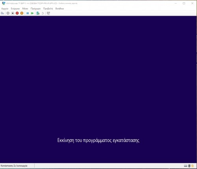
Task: Reset the VM with the green play icon
Action: tap(32, 13)
